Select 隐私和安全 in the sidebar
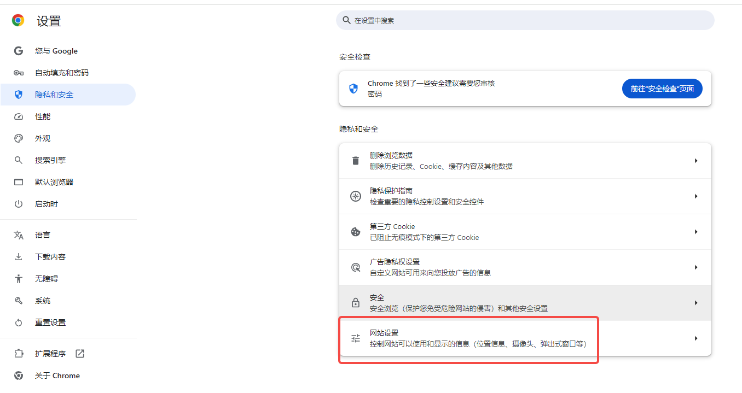The width and height of the screenshot is (742, 393). 68,95
